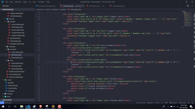This screenshot has height=109, width=195.
Task: Open Task View on the taskbar
Action: click(x=15, y=106)
